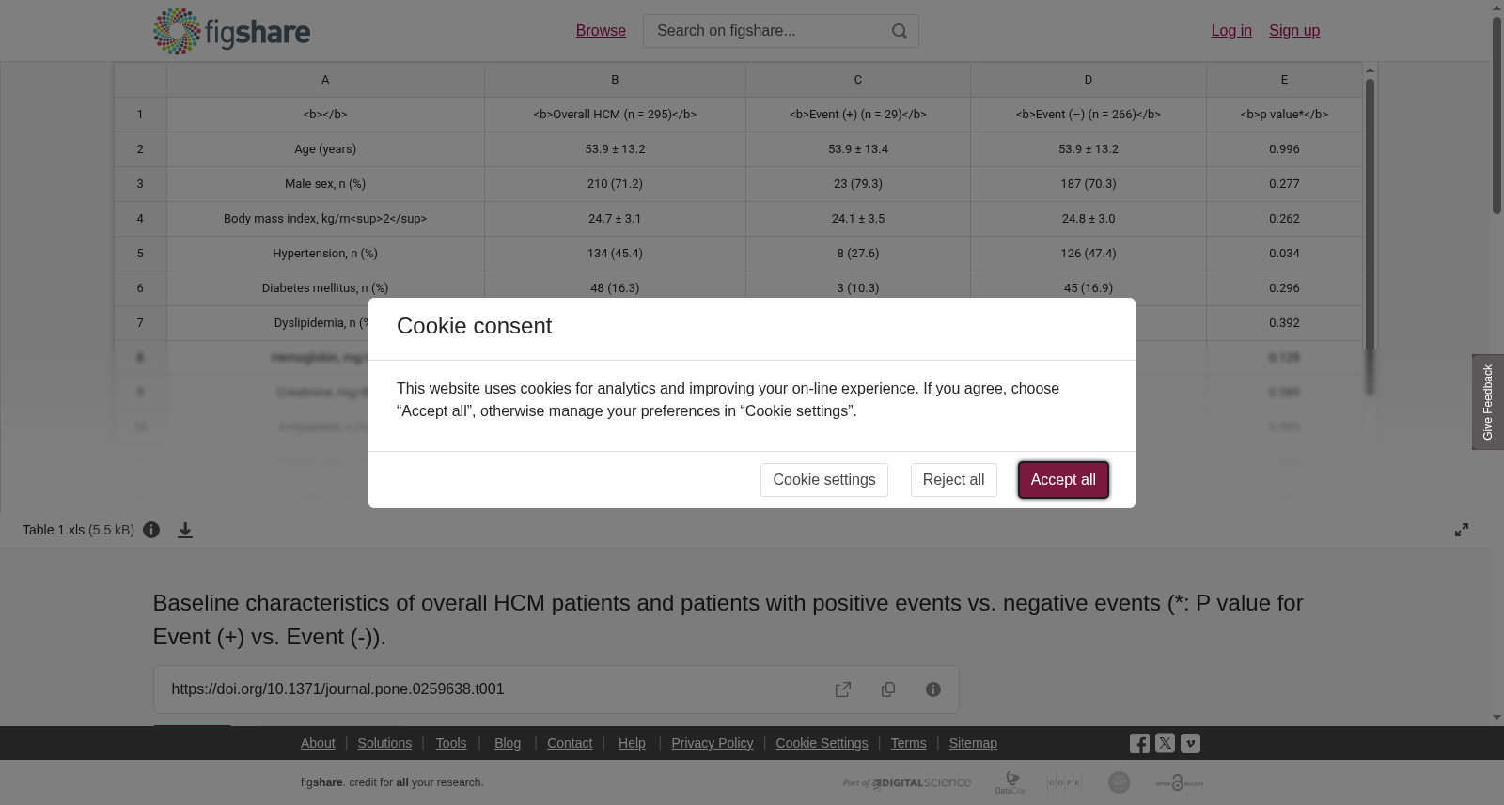Screen dimensions: 1504x805
Task: Click the '45 (16.9)' cell
Action: [1089, 288]
